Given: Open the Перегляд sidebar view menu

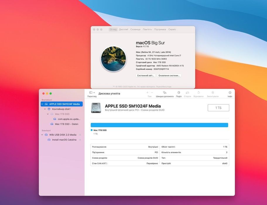Looking at the screenshot, I should [92, 93].
